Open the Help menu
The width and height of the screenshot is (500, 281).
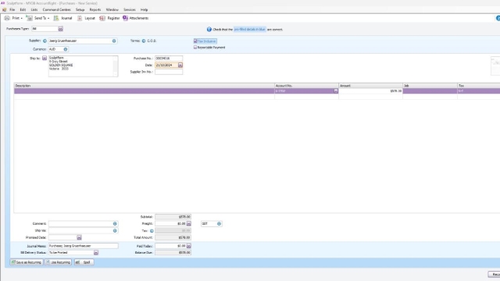(144, 10)
